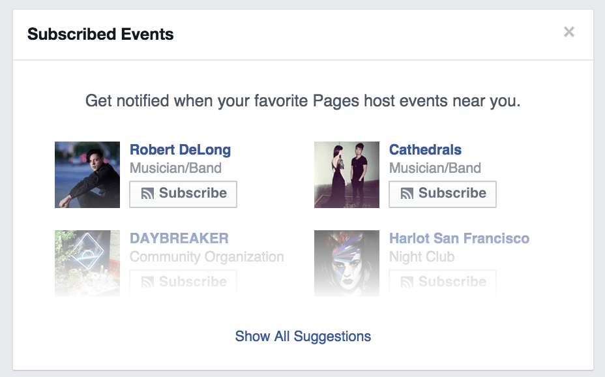This screenshot has width=605, height=377.
Task: Open Harlot San Francisco page link
Action: tap(459, 238)
